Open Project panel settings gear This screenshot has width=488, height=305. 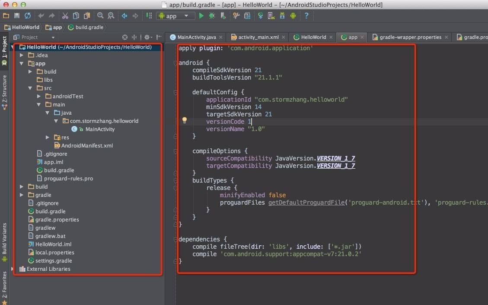point(147,37)
